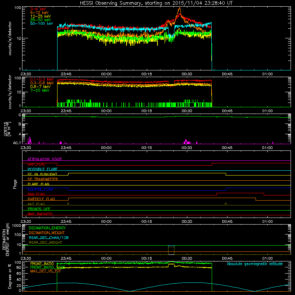The image size is (295, 295).
Task: Click the 0.1-0.3 MeV legend label
Action: pos(42,79)
